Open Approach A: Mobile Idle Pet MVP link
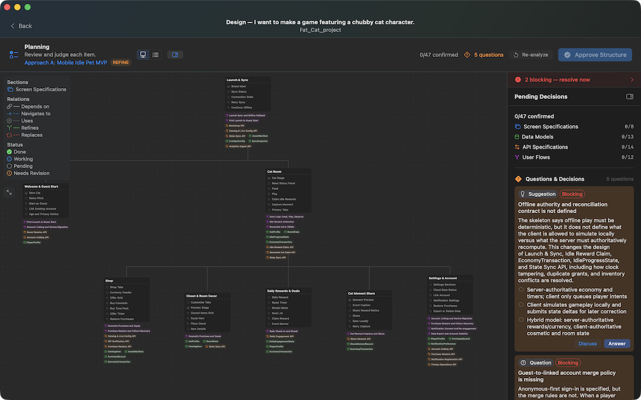The width and height of the screenshot is (641, 400). [66, 62]
